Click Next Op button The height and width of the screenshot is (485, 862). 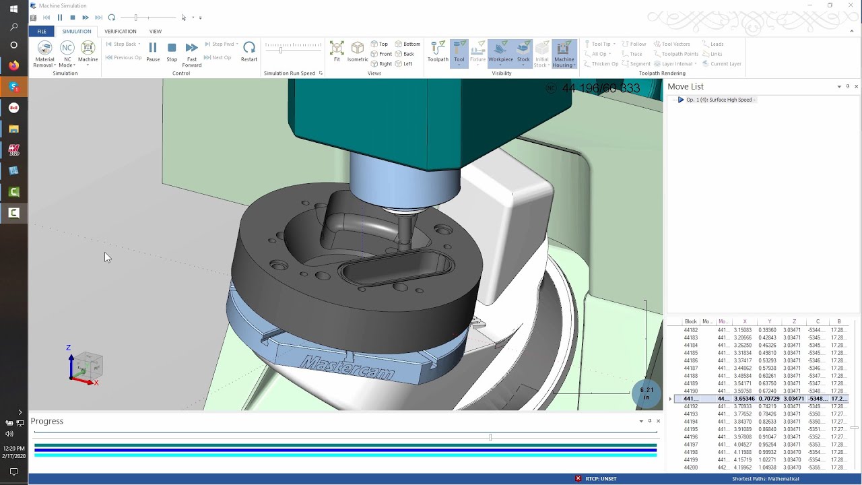[x=218, y=57]
